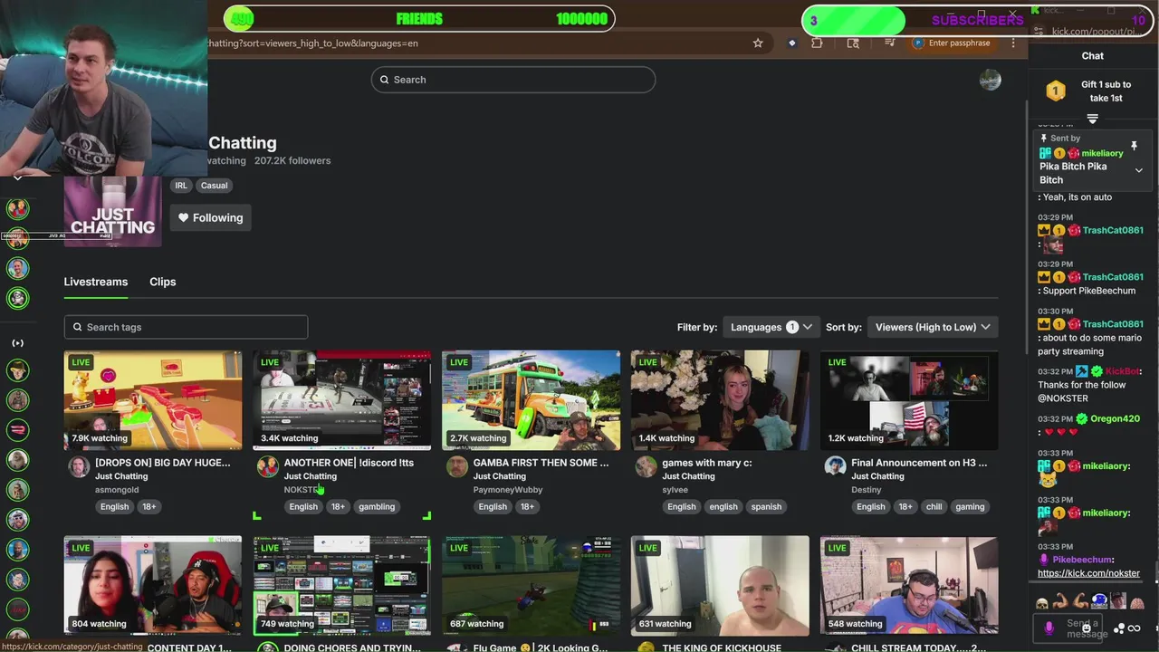1159x652 pixels.
Task: Open asmongold channel avatar under first stream
Action: click(79, 466)
